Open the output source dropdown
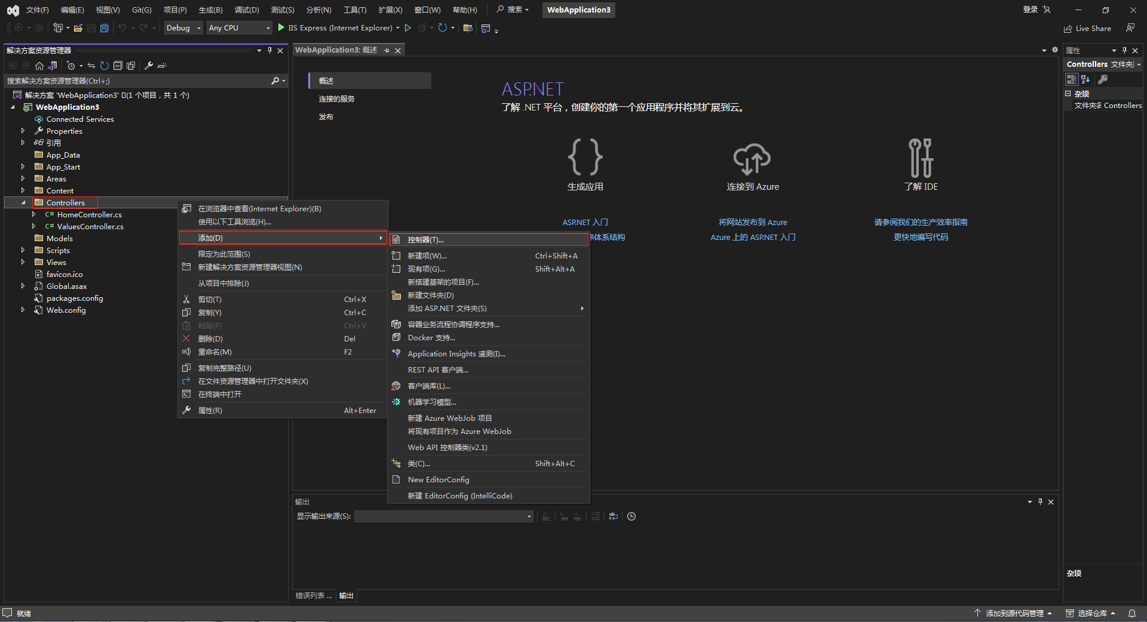This screenshot has width=1147, height=622. 444,516
